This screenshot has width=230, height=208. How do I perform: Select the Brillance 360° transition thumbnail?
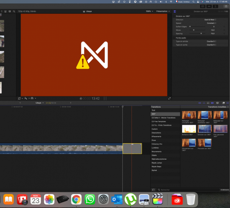[x=189, y=129]
